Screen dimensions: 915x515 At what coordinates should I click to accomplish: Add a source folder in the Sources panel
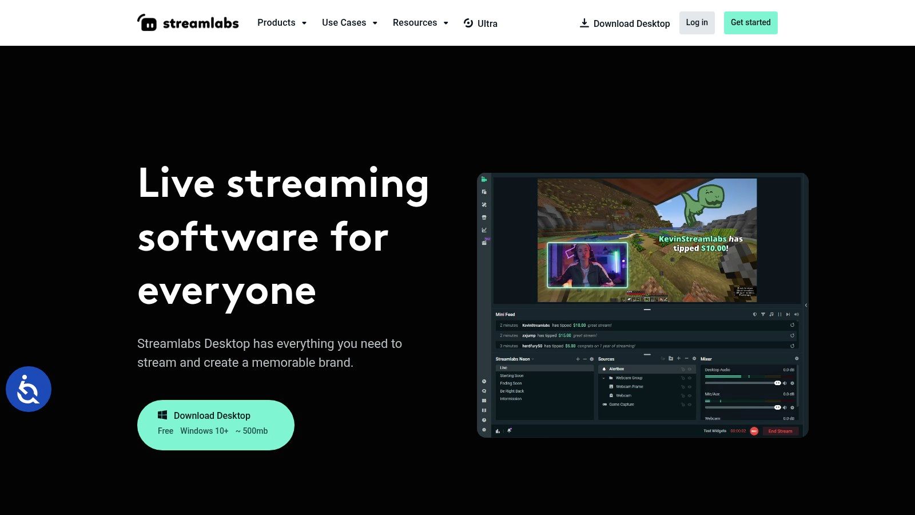(x=671, y=358)
